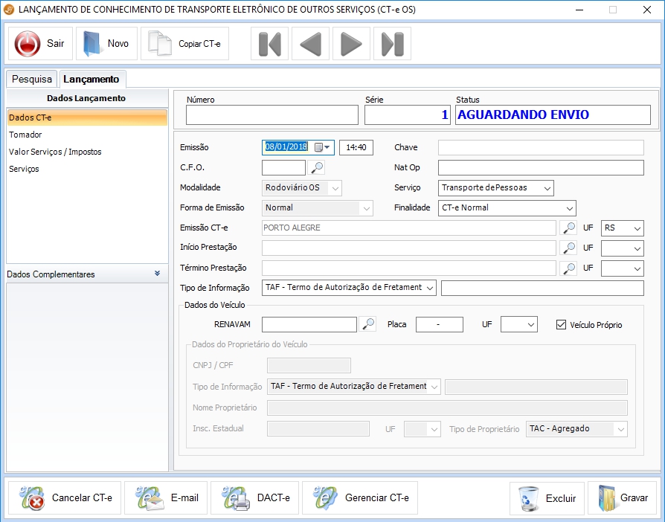Open Término Prestação UF dropdown
This screenshot has height=522, width=665.
click(622, 268)
